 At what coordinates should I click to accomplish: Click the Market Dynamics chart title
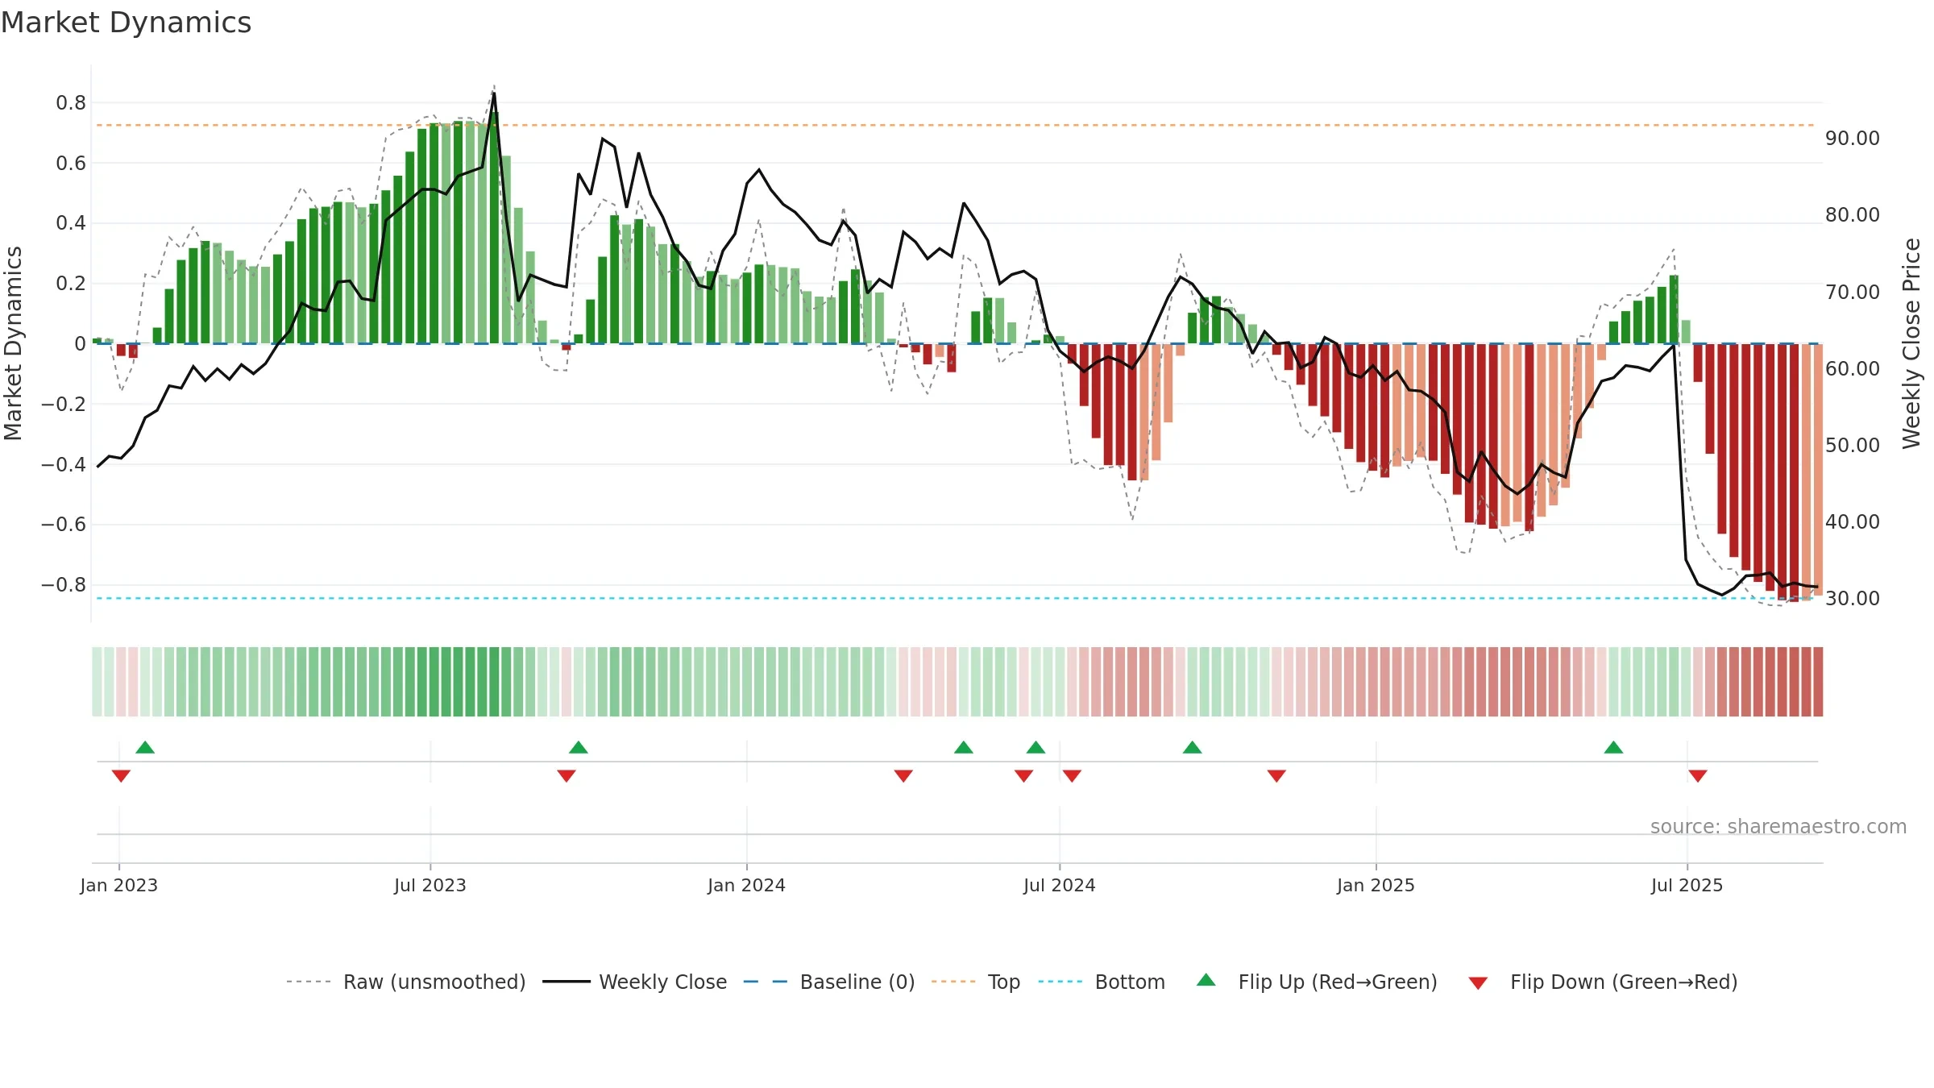click(x=126, y=23)
